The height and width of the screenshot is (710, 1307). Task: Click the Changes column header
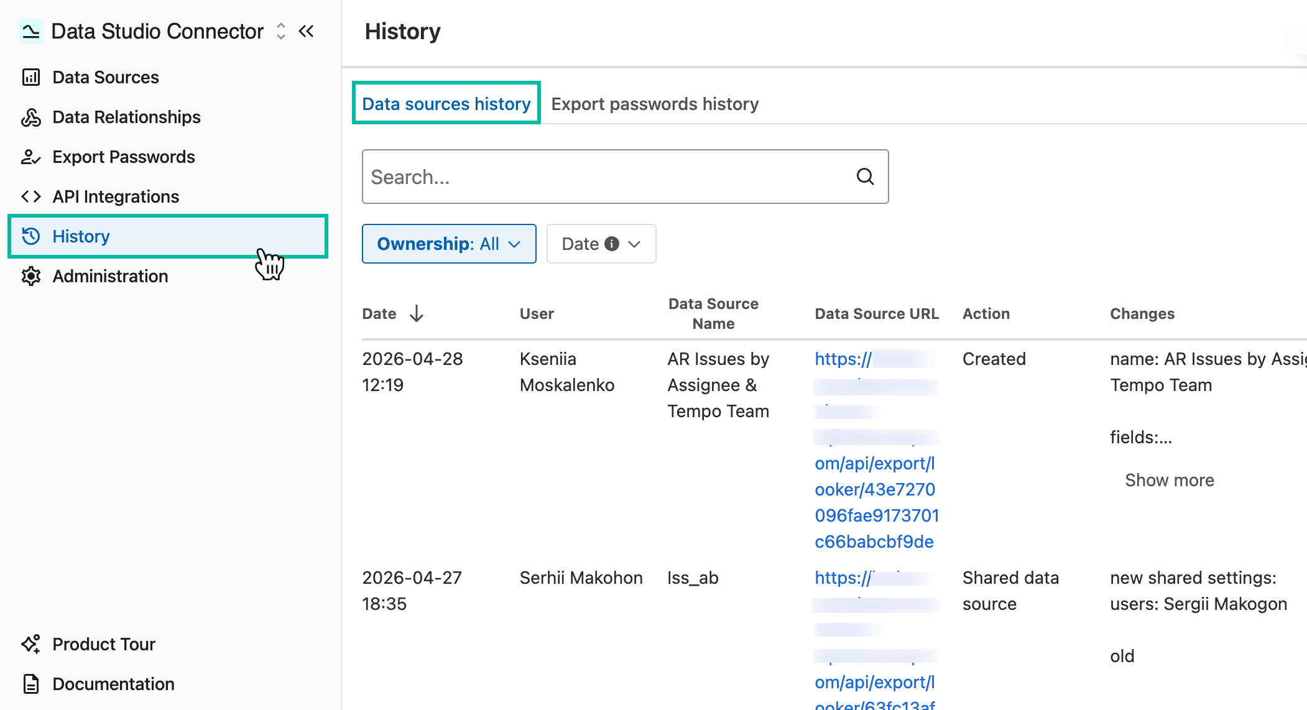coord(1142,313)
